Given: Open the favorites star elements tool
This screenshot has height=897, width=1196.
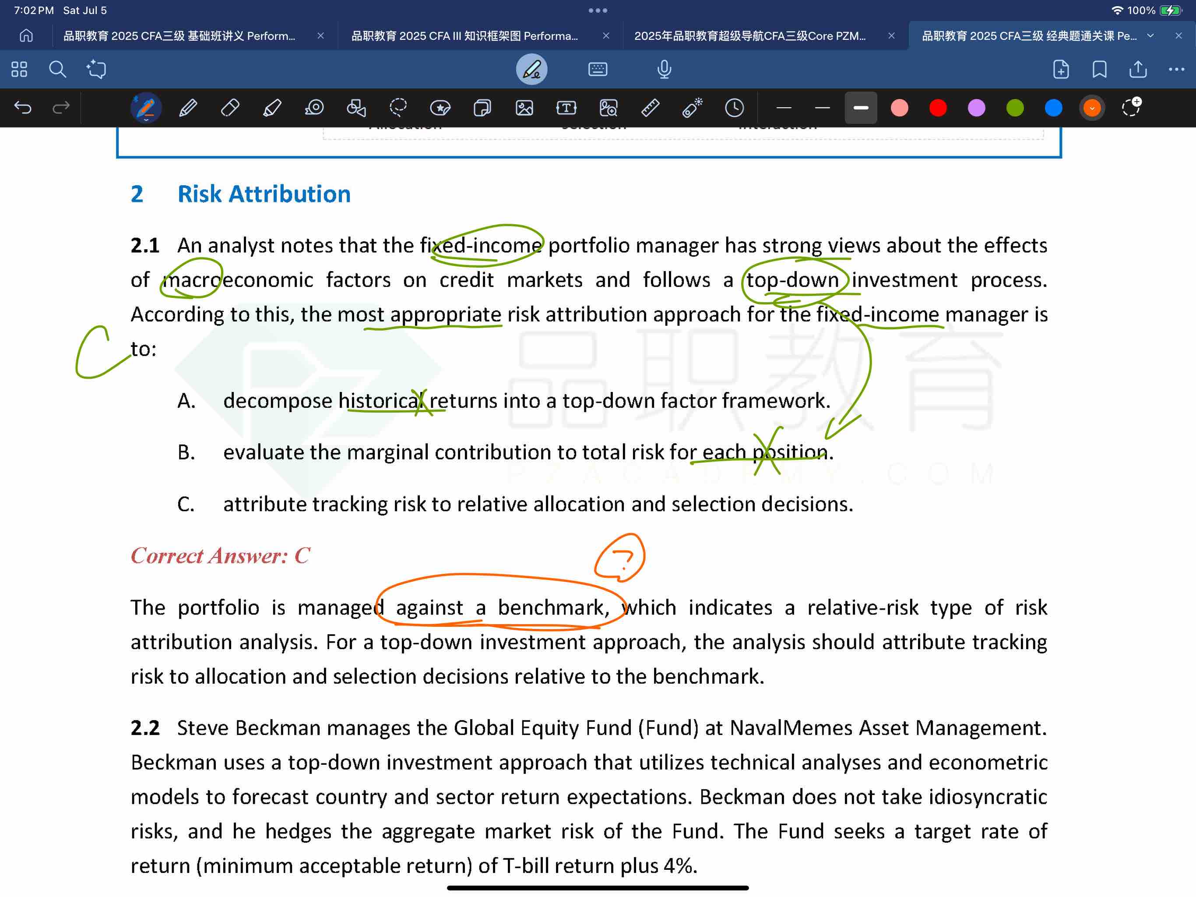Looking at the screenshot, I should click(440, 108).
